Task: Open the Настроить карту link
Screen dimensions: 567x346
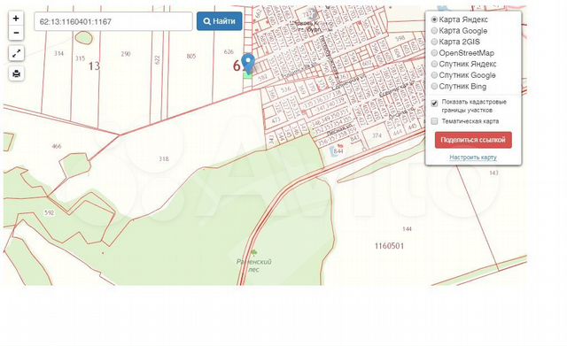Action: point(473,158)
